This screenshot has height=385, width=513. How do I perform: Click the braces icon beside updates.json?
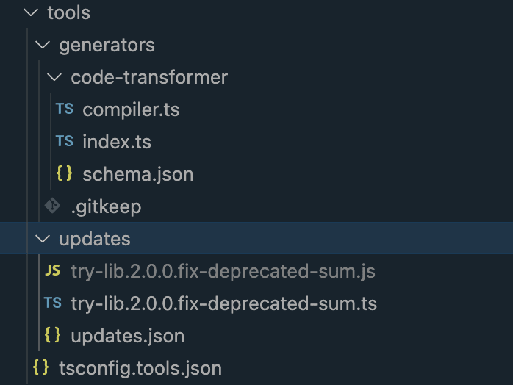click(x=52, y=336)
